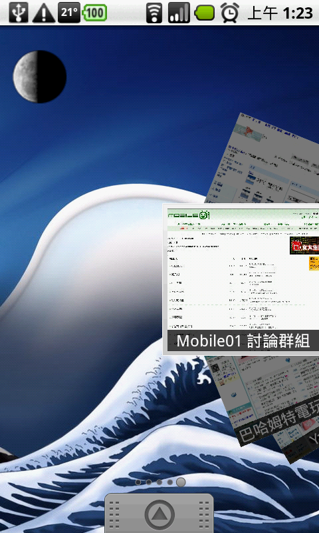This screenshot has height=533, width=319.
Task: Tap the cellular signal bars icon
Action: (179, 13)
